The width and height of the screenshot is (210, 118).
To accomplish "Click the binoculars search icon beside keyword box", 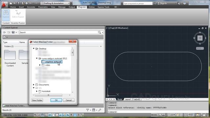I will [x=155, y=3].
